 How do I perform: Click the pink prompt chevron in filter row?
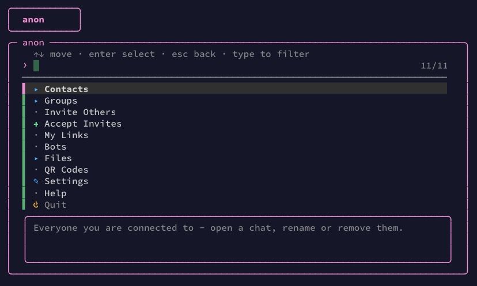(x=25, y=66)
